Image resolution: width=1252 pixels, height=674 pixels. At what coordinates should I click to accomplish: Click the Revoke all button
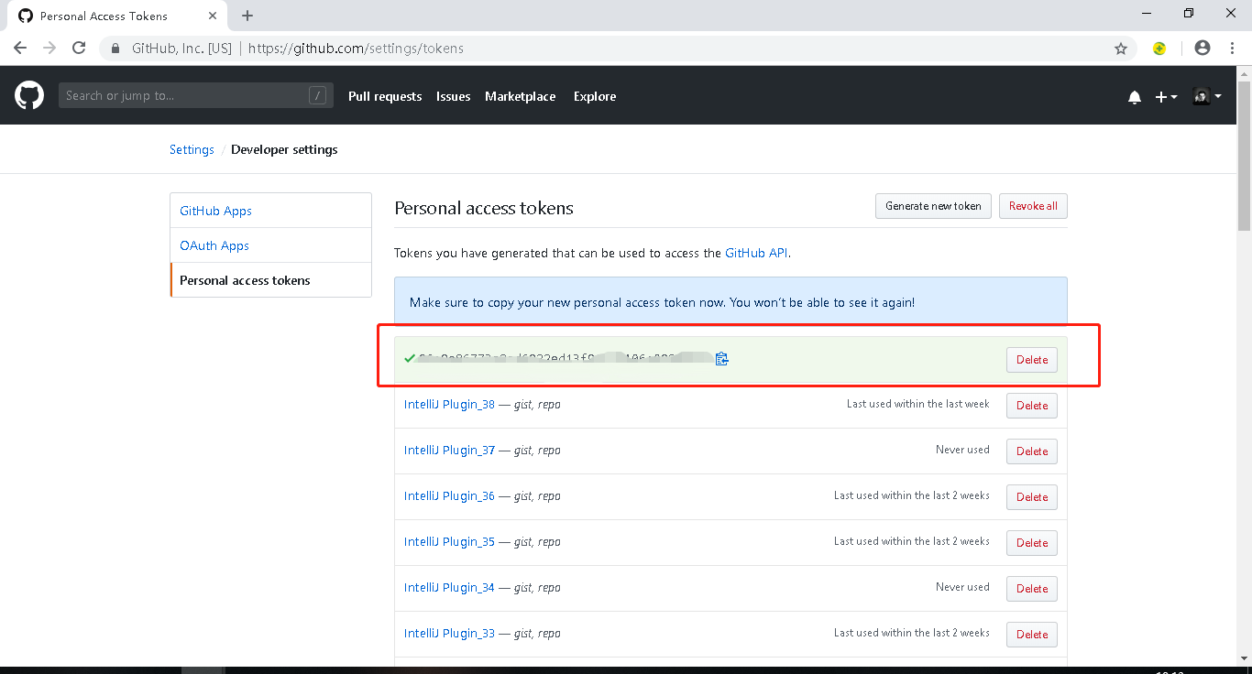1033,206
